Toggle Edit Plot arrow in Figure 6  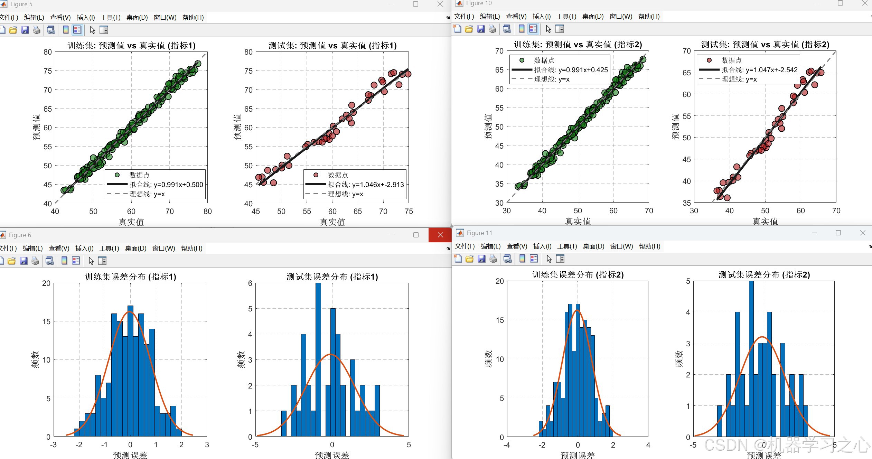91,261
